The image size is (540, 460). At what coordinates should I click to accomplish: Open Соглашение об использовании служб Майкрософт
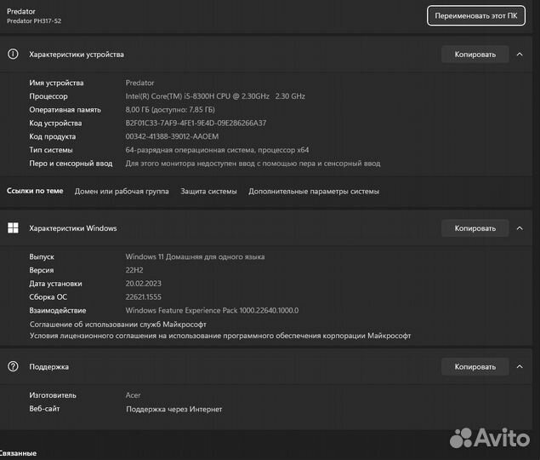(x=118, y=325)
